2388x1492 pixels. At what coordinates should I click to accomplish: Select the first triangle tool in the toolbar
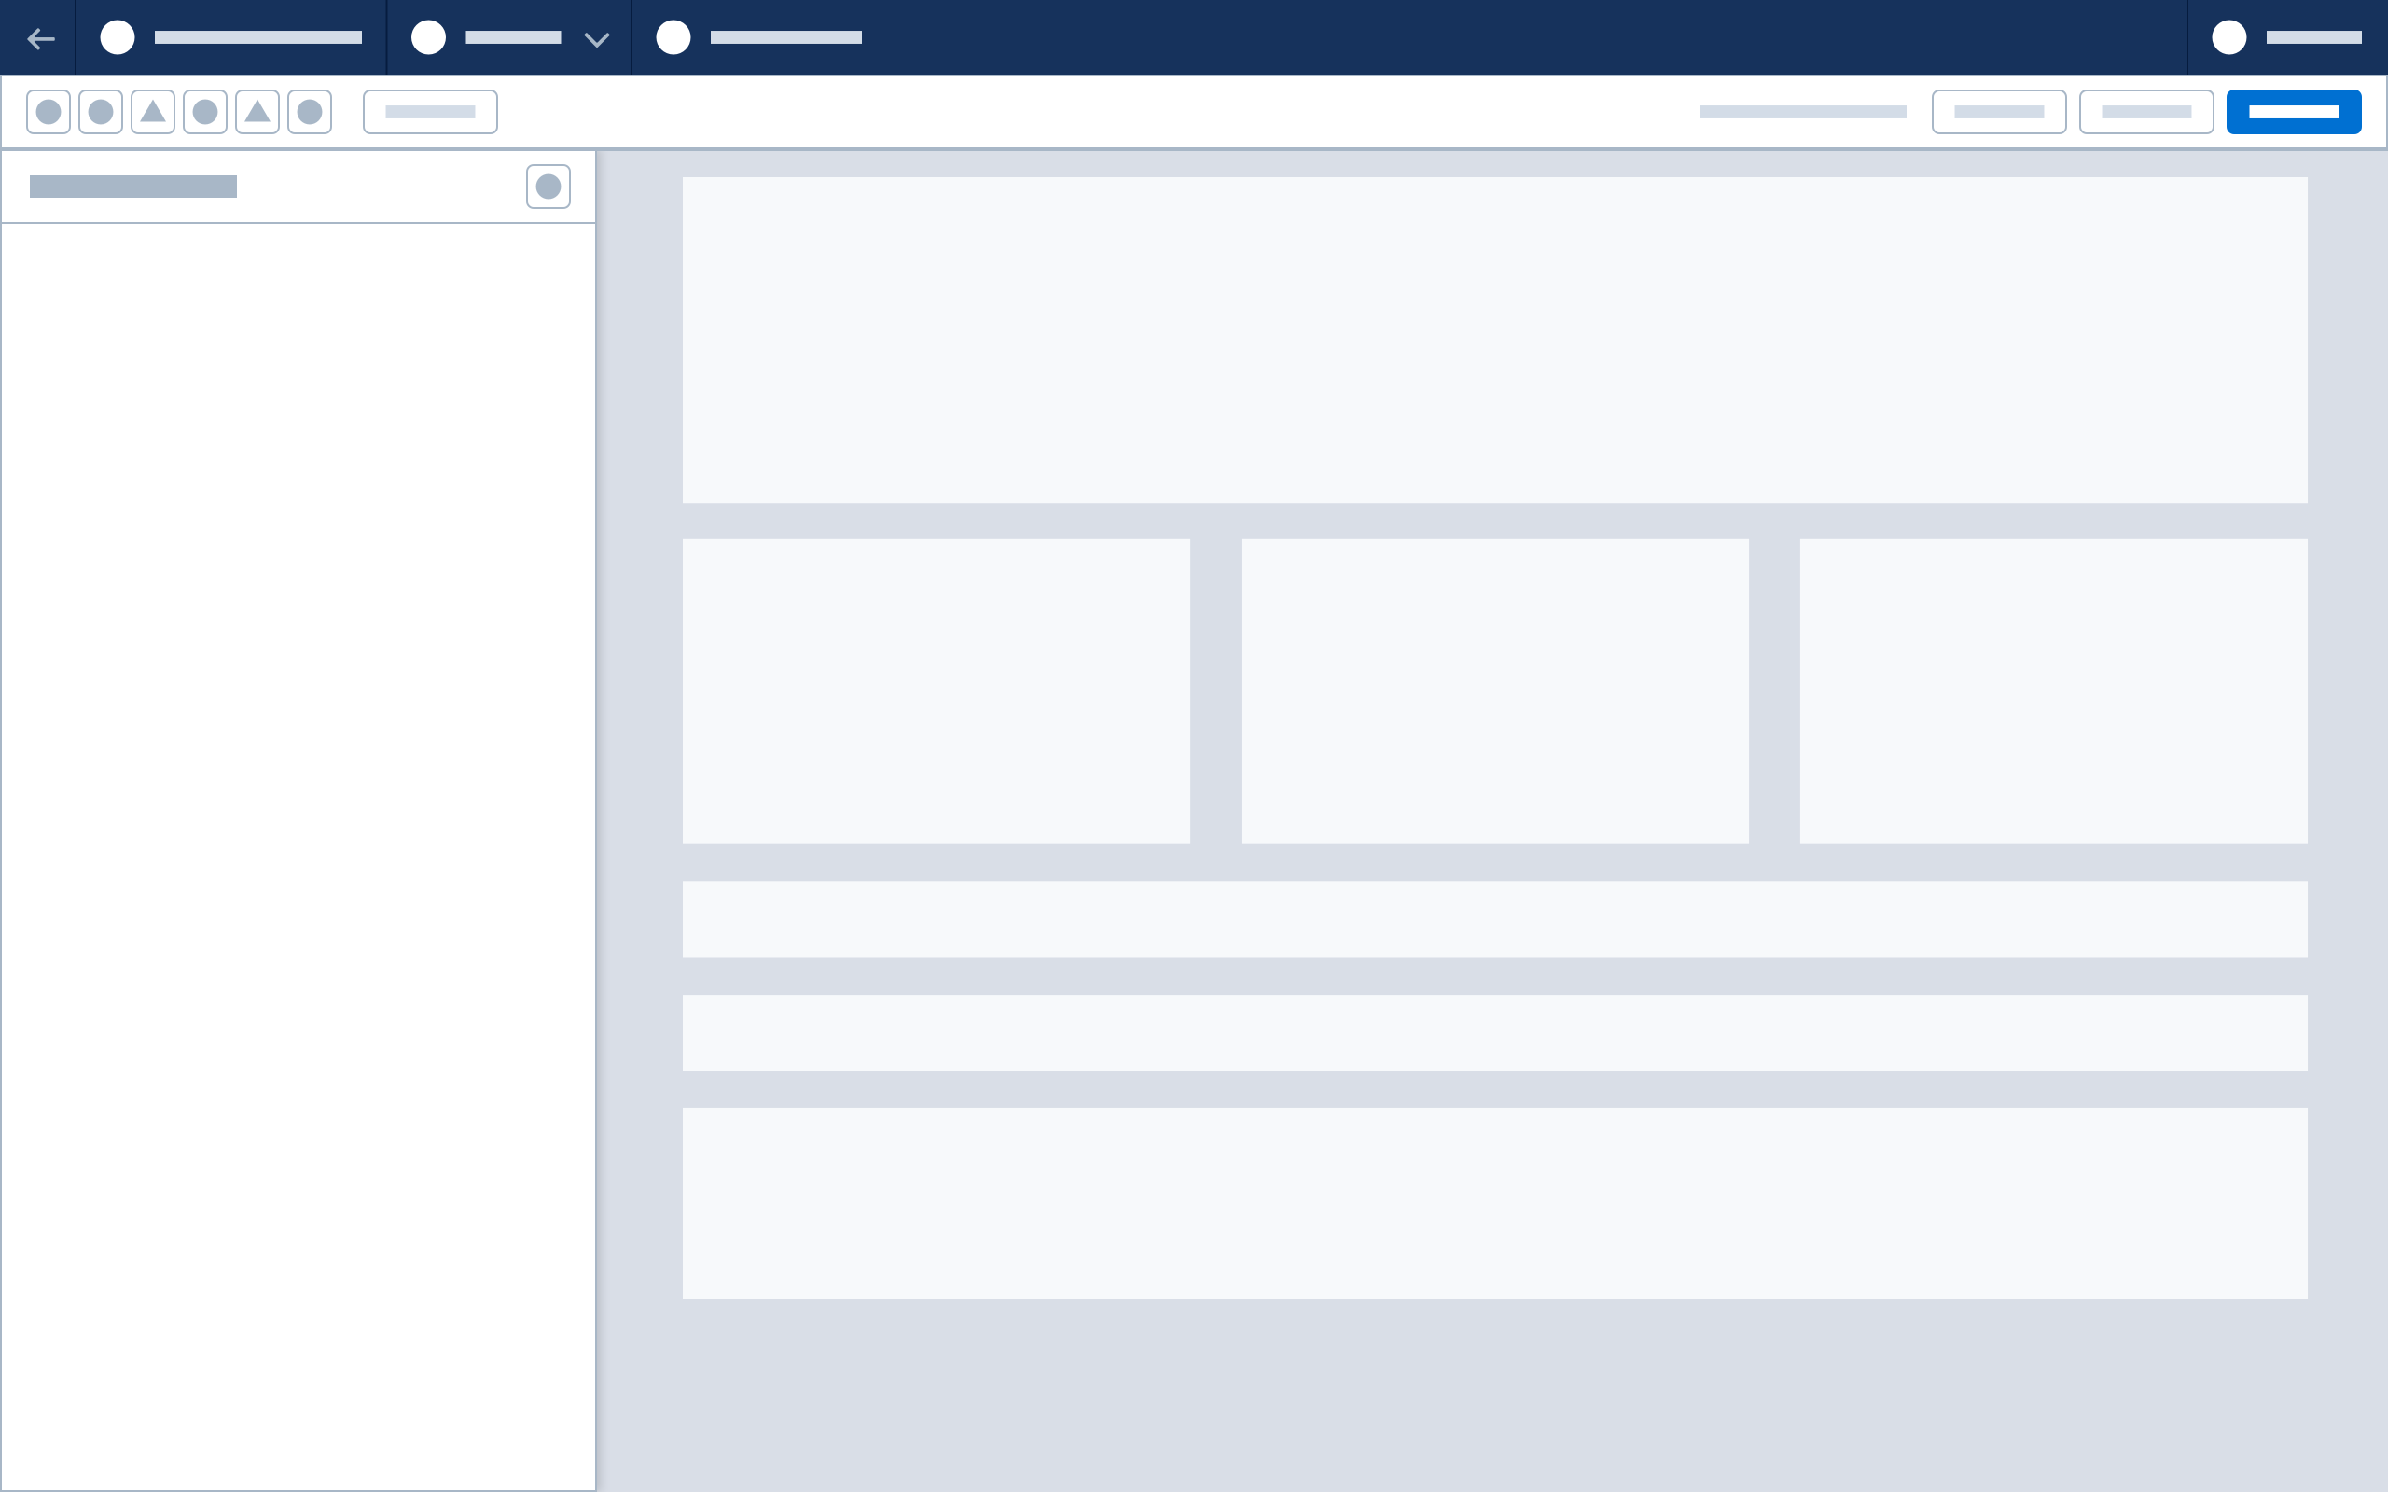coord(153,112)
